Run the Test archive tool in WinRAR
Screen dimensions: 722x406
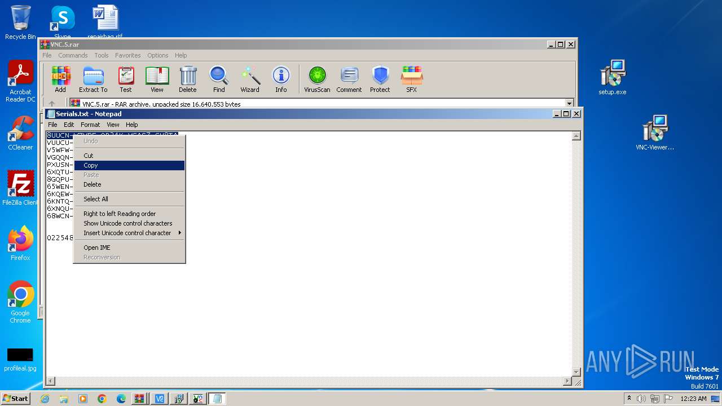126,80
